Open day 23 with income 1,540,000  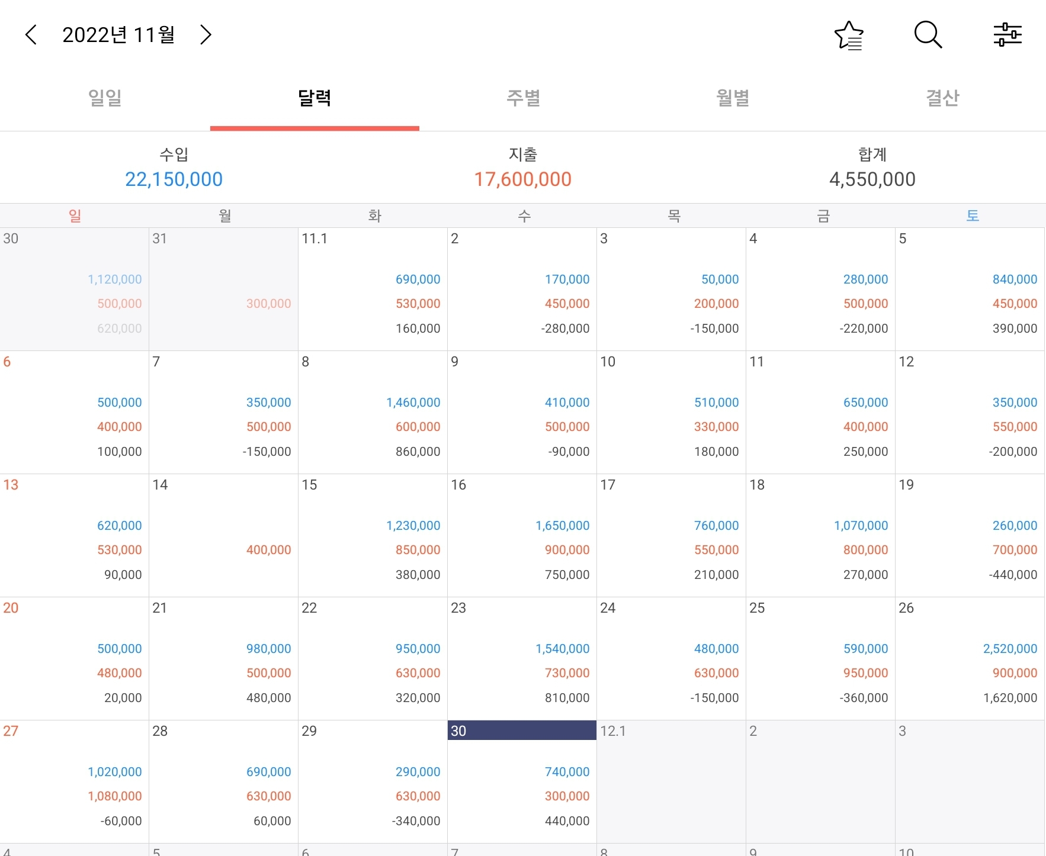tap(522, 658)
